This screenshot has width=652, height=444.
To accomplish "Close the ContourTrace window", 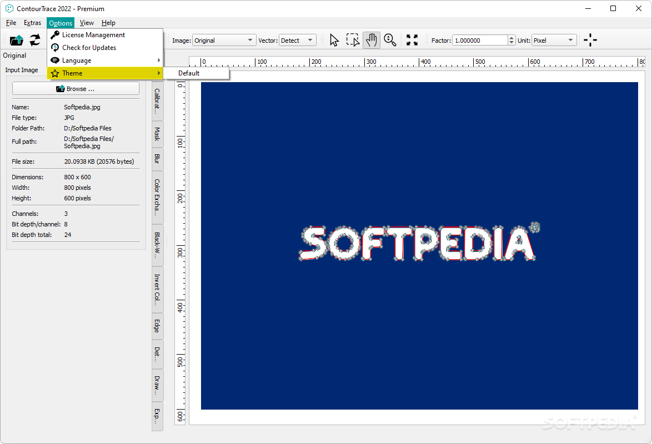I will click(639, 8).
